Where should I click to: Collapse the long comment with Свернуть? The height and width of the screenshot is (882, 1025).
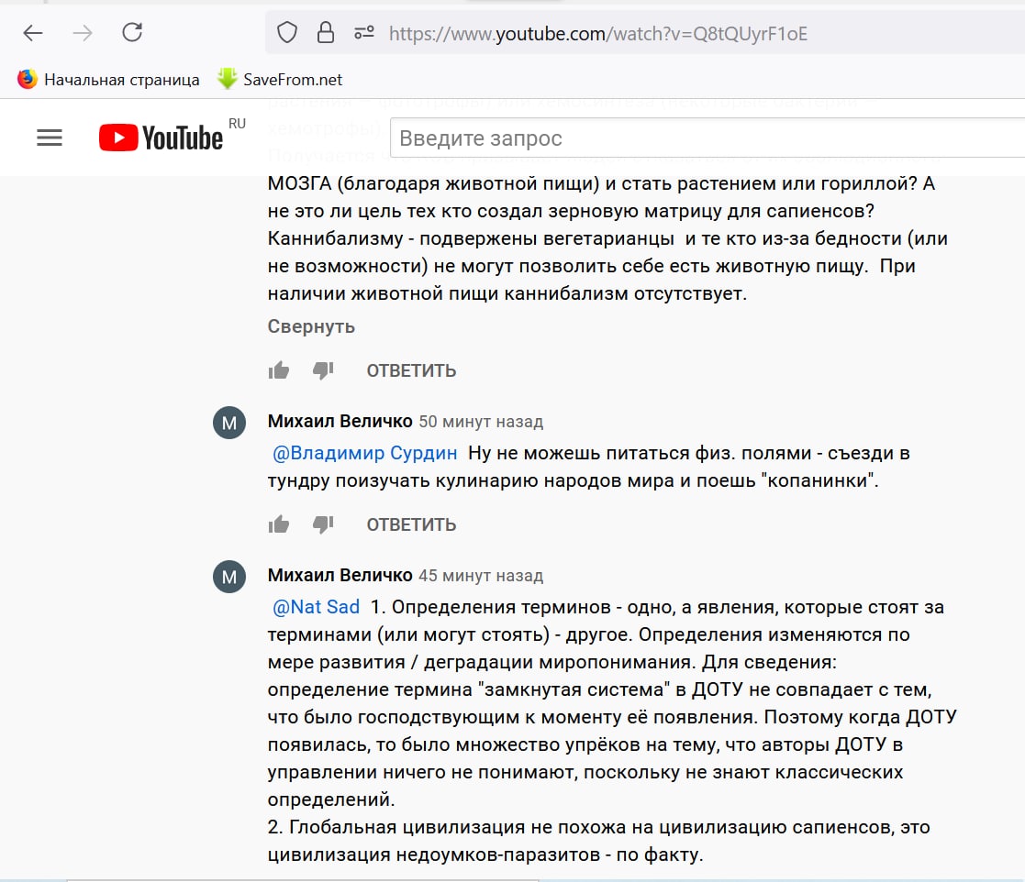pos(311,326)
